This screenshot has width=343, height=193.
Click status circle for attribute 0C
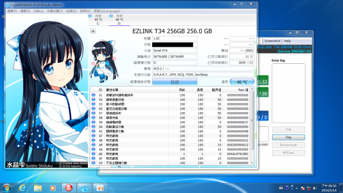(x=93, y=131)
